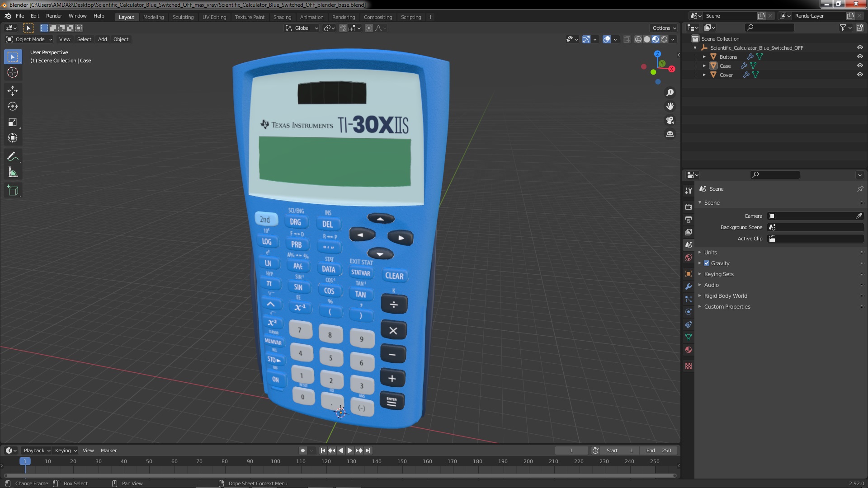The image size is (868, 488).
Task: Open the timeline Marker menu
Action: (x=108, y=450)
